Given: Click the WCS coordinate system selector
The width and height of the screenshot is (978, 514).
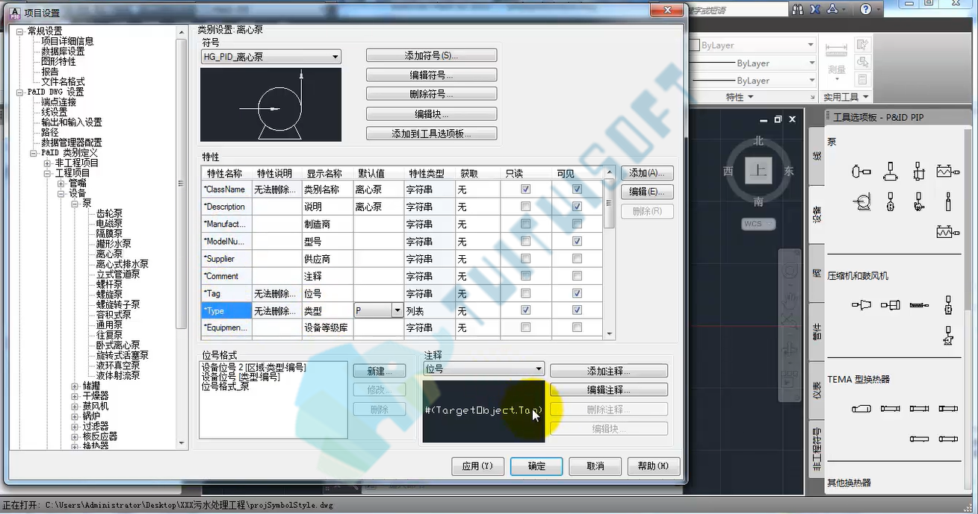Looking at the screenshot, I should pyautogui.click(x=758, y=224).
